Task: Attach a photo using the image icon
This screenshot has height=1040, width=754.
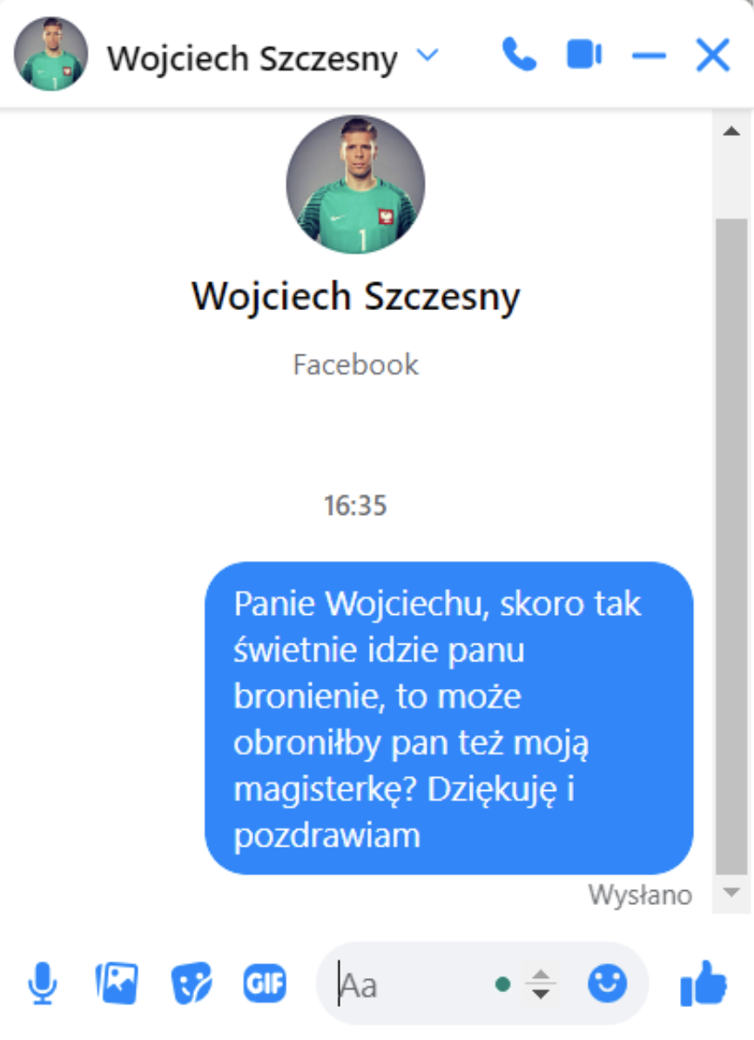Action: tap(117, 983)
